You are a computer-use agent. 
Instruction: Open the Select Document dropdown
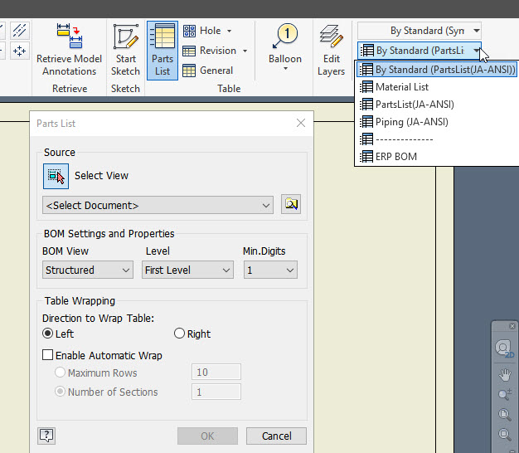pyautogui.click(x=158, y=205)
